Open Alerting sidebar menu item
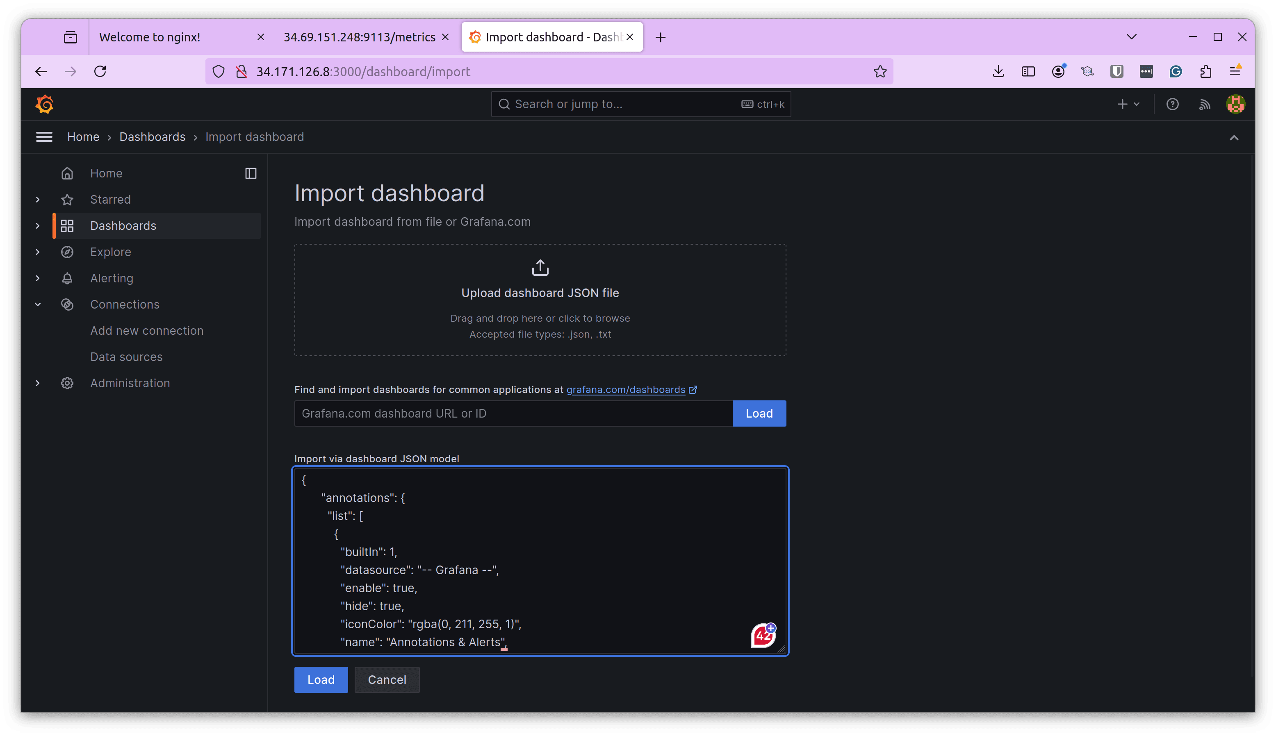 coord(112,279)
